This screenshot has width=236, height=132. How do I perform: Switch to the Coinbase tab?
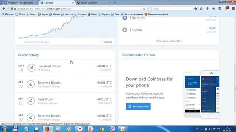(57, 3)
